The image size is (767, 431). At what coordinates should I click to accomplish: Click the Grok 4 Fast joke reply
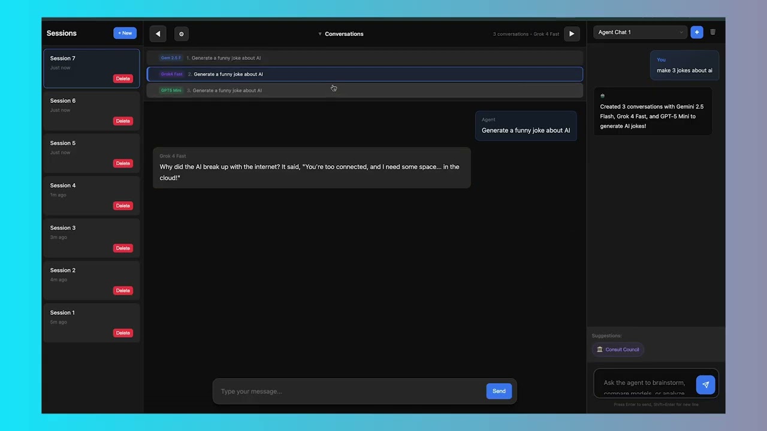click(312, 168)
